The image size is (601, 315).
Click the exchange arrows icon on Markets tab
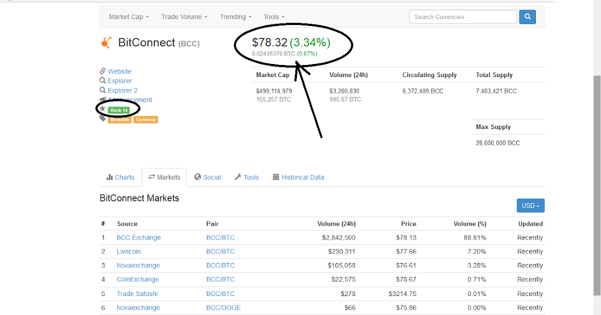click(x=152, y=177)
